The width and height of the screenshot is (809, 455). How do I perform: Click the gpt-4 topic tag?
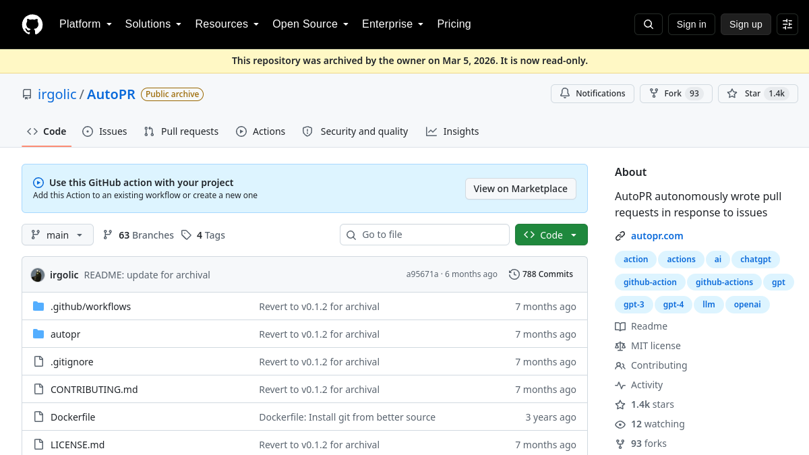coord(673,305)
